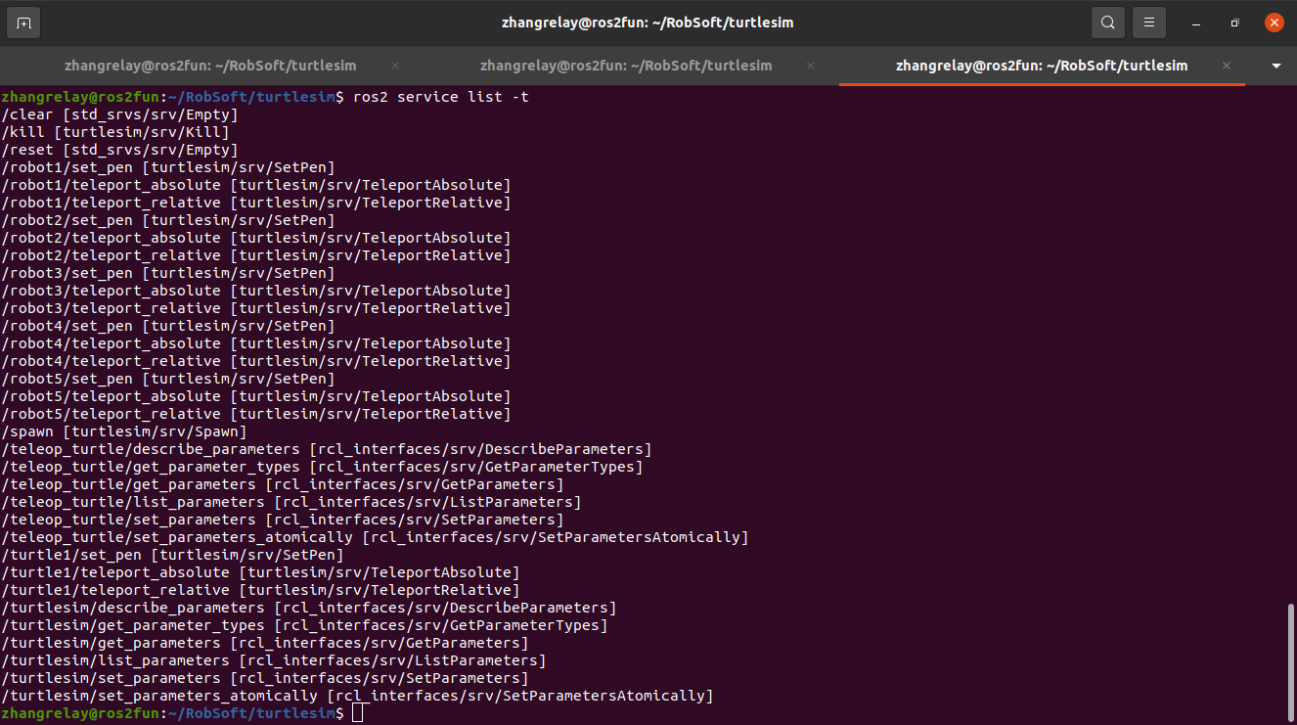The image size is (1297, 725).
Task: Click the "ros2 service list -t" command text
Action: pyautogui.click(x=441, y=97)
